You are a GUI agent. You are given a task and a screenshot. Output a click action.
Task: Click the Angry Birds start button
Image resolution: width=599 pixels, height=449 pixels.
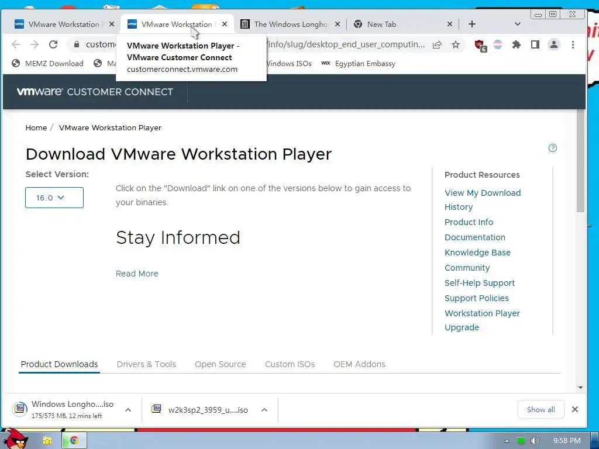(15, 439)
